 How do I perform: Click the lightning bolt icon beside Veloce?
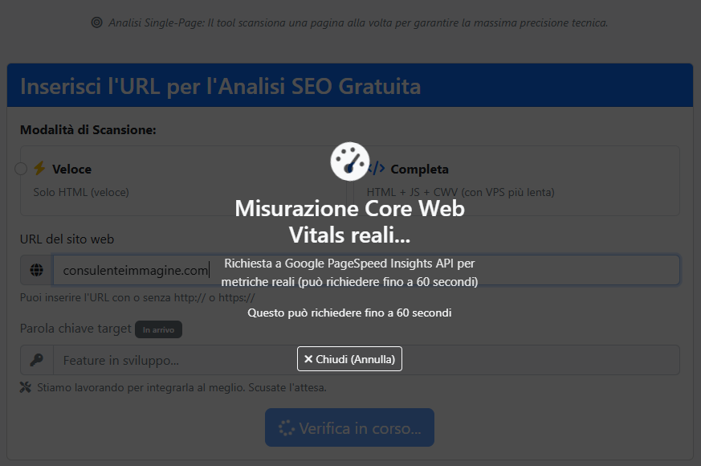tap(38, 169)
